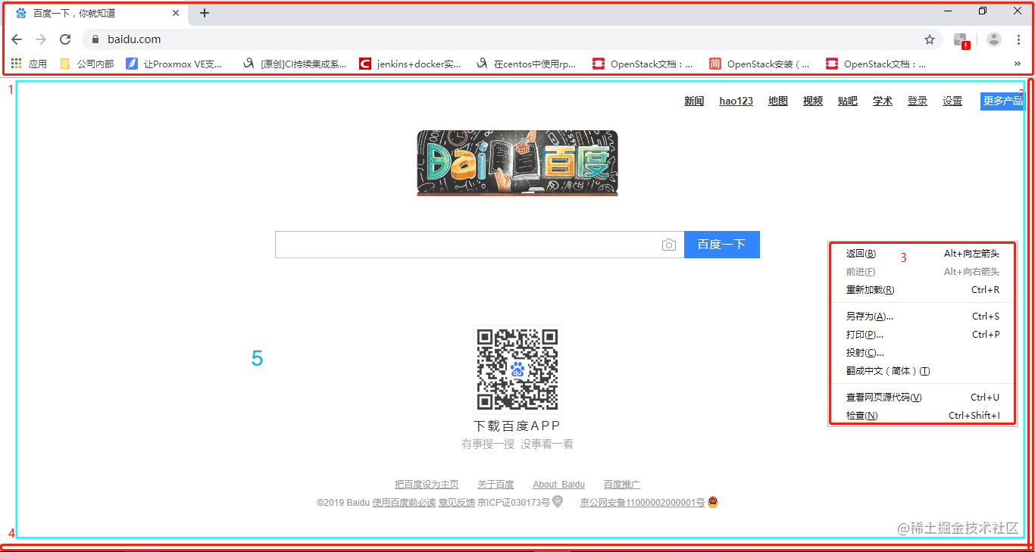
Task: Open the jenkins+docker实 bookmark
Action: [x=410, y=64]
